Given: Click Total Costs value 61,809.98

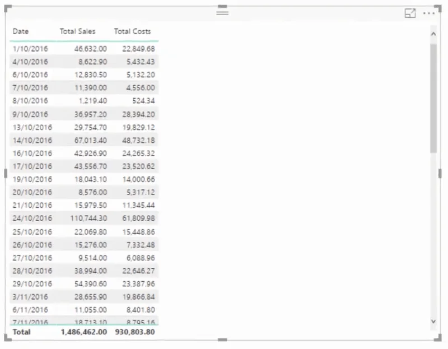Looking at the screenshot, I should pos(138,218).
